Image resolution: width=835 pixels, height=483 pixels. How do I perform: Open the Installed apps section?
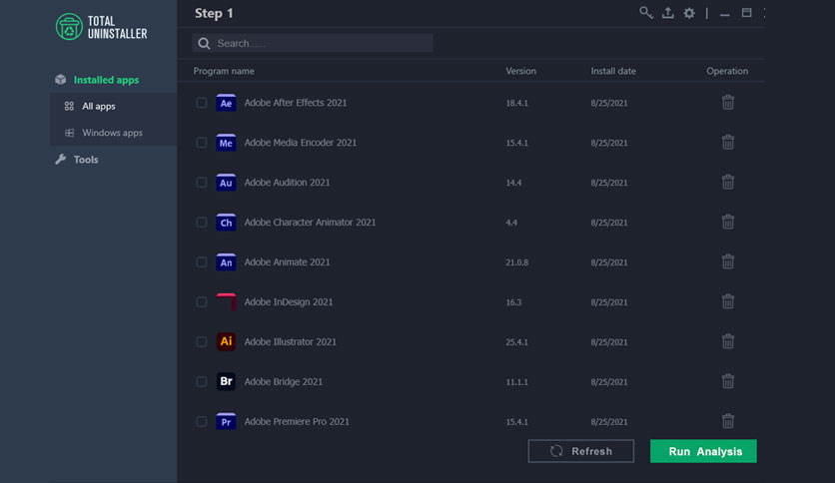(x=106, y=80)
